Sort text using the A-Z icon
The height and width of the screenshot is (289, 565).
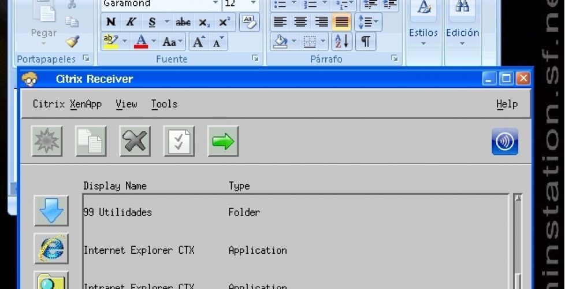[341, 42]
